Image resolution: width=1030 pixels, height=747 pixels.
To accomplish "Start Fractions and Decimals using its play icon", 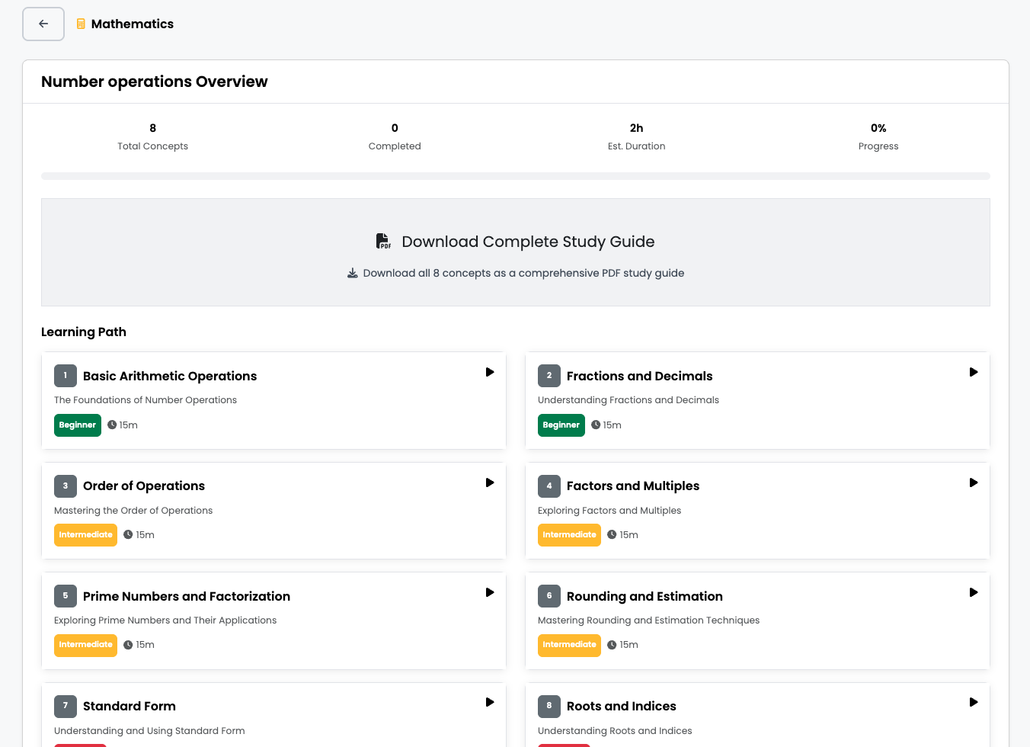I will pyautogui.click(x=973, y=372).
